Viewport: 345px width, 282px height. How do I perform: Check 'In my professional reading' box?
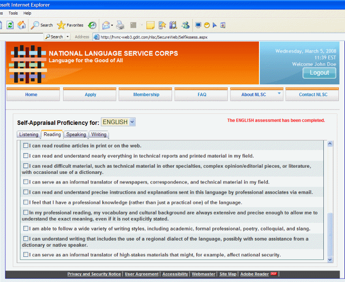tap(26, 212)
